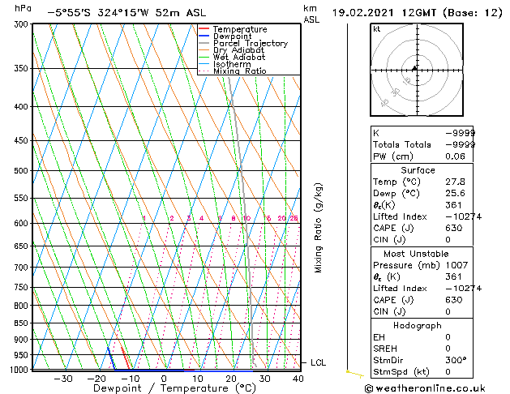Click the StmDir 300° value
The height and width of the screenshot is (394, 510).
[455, 360]
